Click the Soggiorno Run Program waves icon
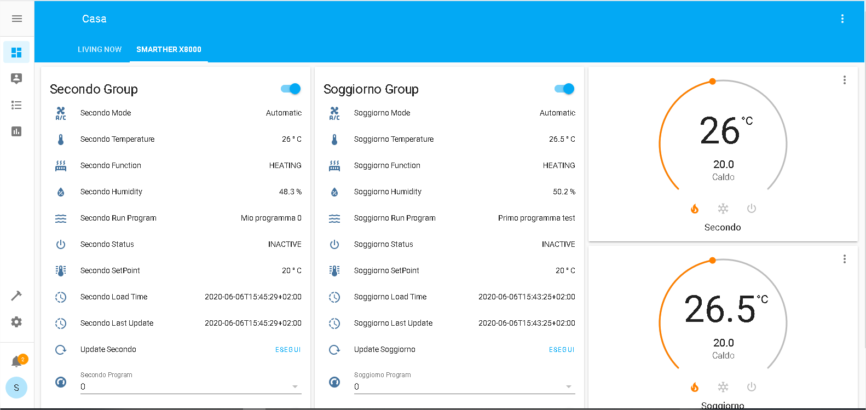Viewport: 866px width, 410px height. 334,218
